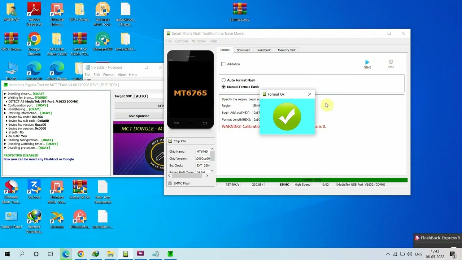Open Notepad Edit menu
The height and width of the screenshot is (260, 462).
point(97,75)
